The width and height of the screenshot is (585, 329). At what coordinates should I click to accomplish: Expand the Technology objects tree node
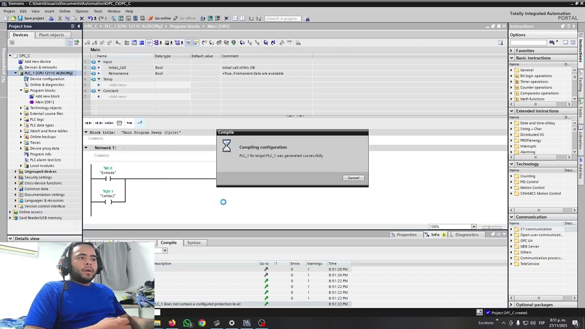[x=21, y=108]
